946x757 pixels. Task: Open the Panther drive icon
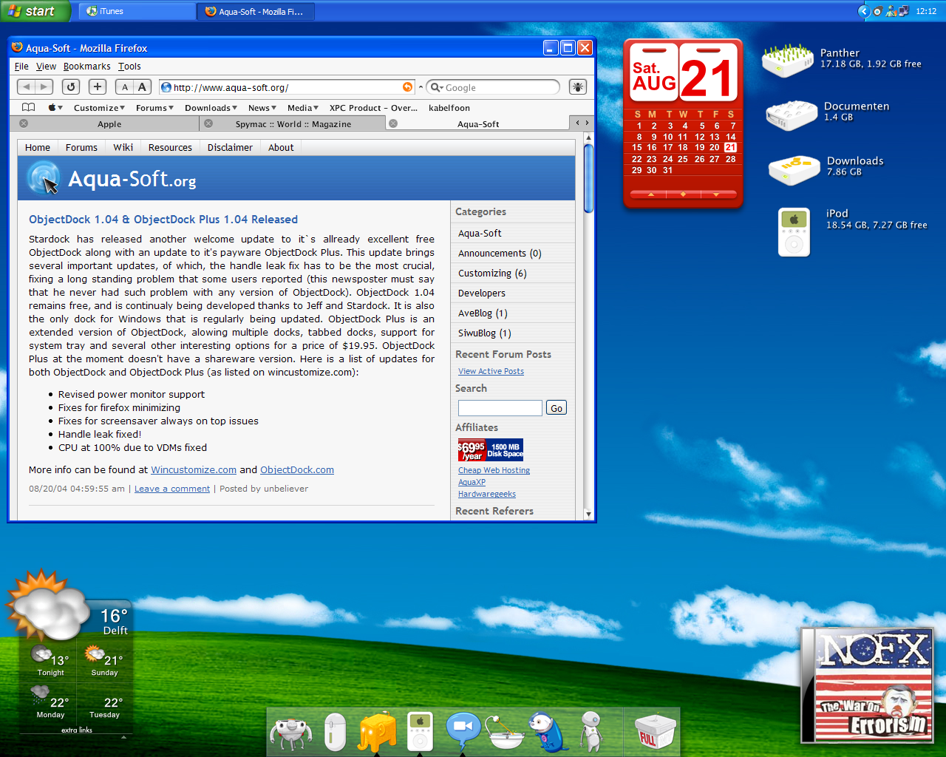click(x=788, y=61)
